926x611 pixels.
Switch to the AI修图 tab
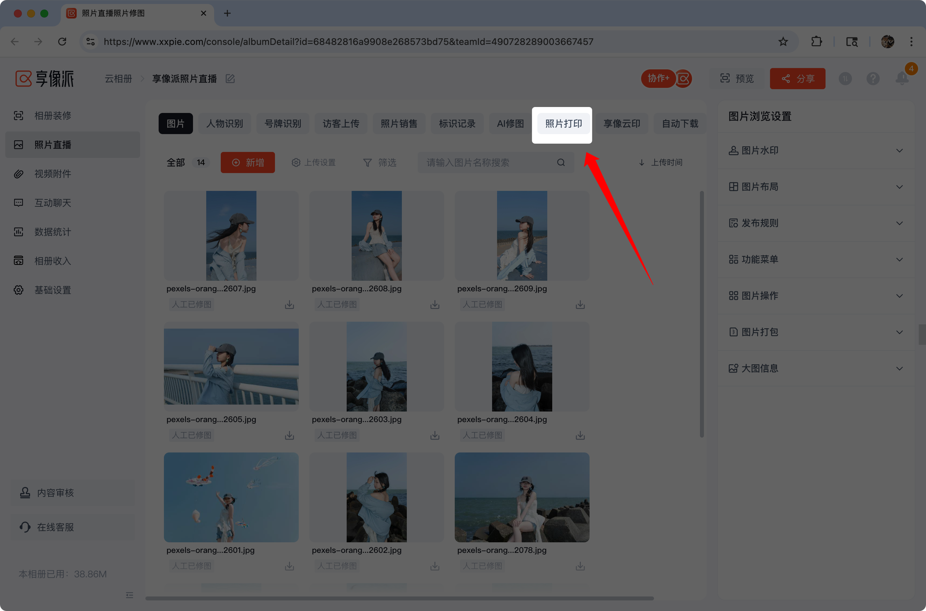click(510, 124)
